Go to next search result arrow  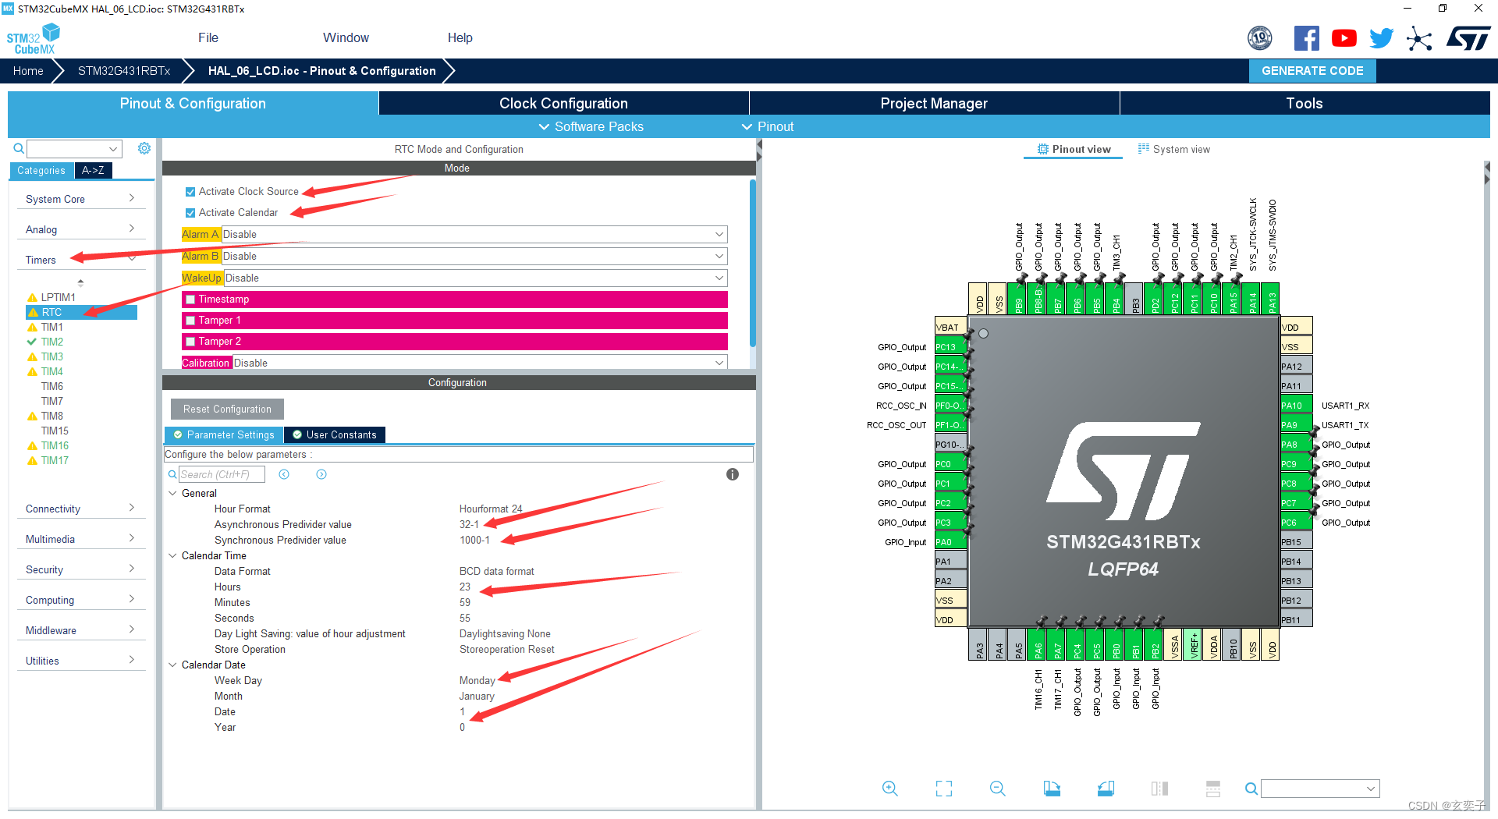(321, 474)
